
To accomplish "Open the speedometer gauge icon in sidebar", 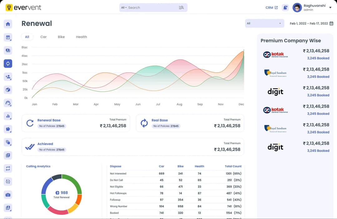I will point(8,103).
